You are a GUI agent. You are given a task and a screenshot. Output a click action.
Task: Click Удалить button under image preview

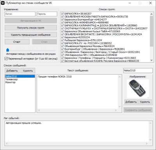[145, 102]
